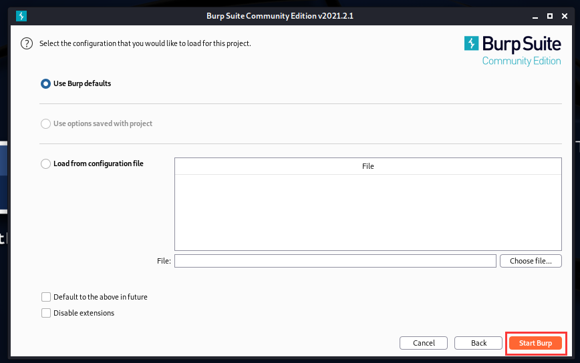Close the Burp Suite dialog window
The width and height of the screenshot is (580, 363).
click(566, 16)
